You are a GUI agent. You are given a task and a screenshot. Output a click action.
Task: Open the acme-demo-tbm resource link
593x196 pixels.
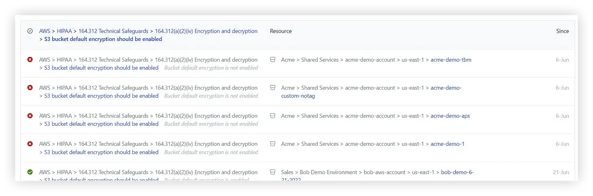451,60
